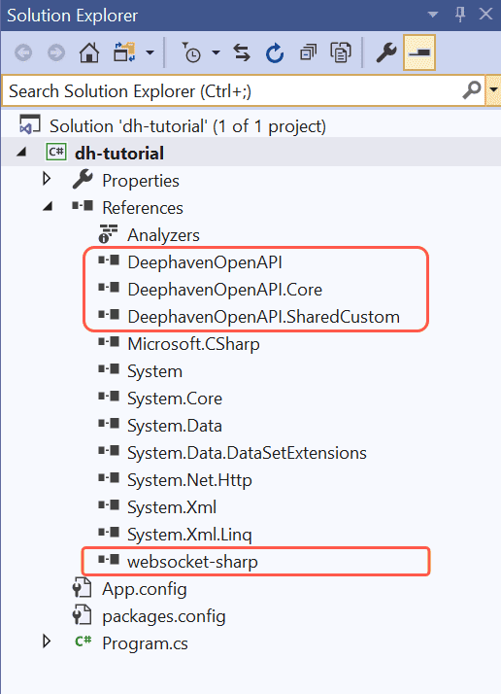Open the pending changes filter dropdown arrow
Viewport: 501px width, 694px height.
pyautogui.click(x=216, y=53)
